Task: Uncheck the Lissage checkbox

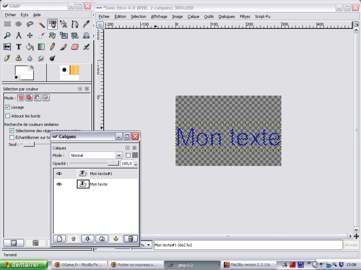Action: tap(8, 107)
